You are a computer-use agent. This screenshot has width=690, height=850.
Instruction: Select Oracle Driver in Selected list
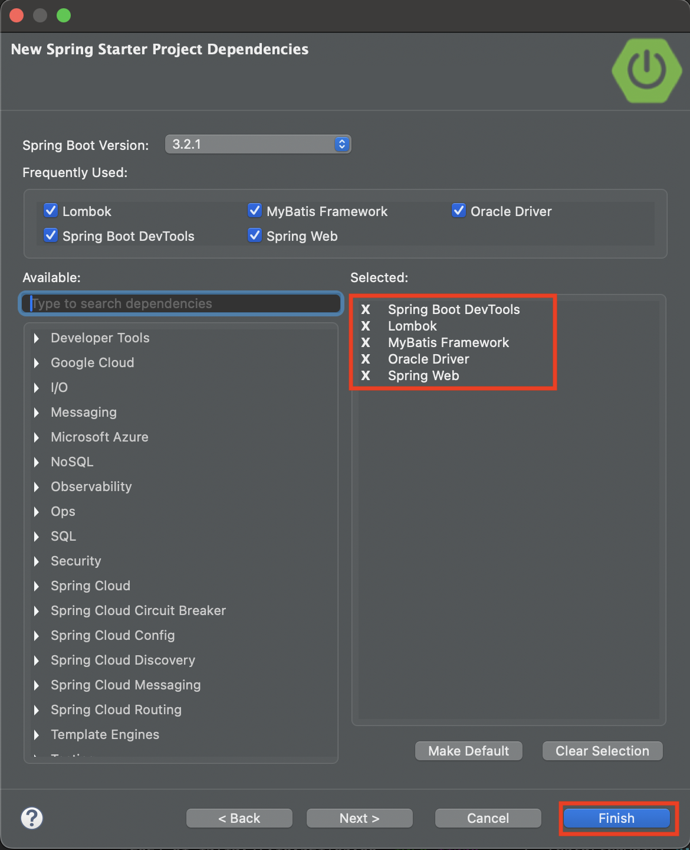[x=428, y=359]
